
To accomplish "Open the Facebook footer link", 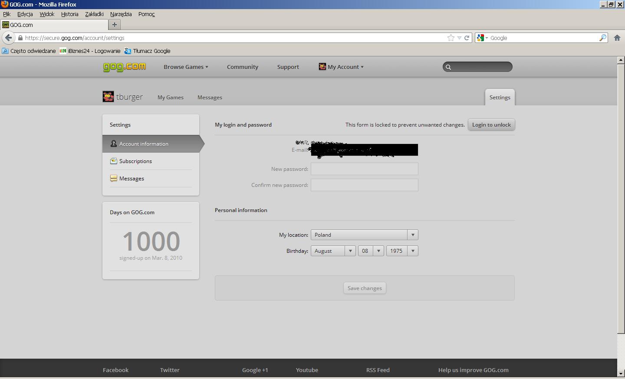I will pos(115,370).
